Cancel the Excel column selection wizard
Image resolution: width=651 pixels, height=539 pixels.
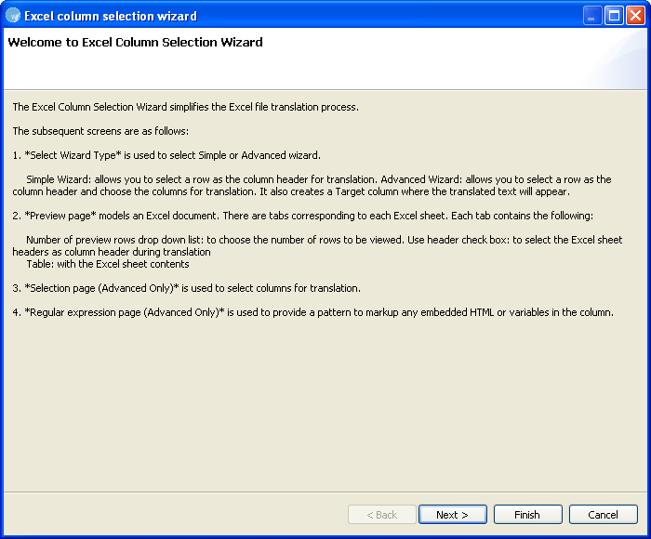[603, 515]
